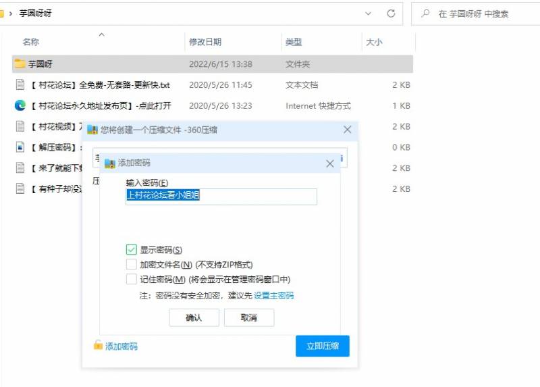Image resolution: width=540 pixels, height=387 pixels.
Task: Expand the address bar history dropdown
Action: click(368, 14)
